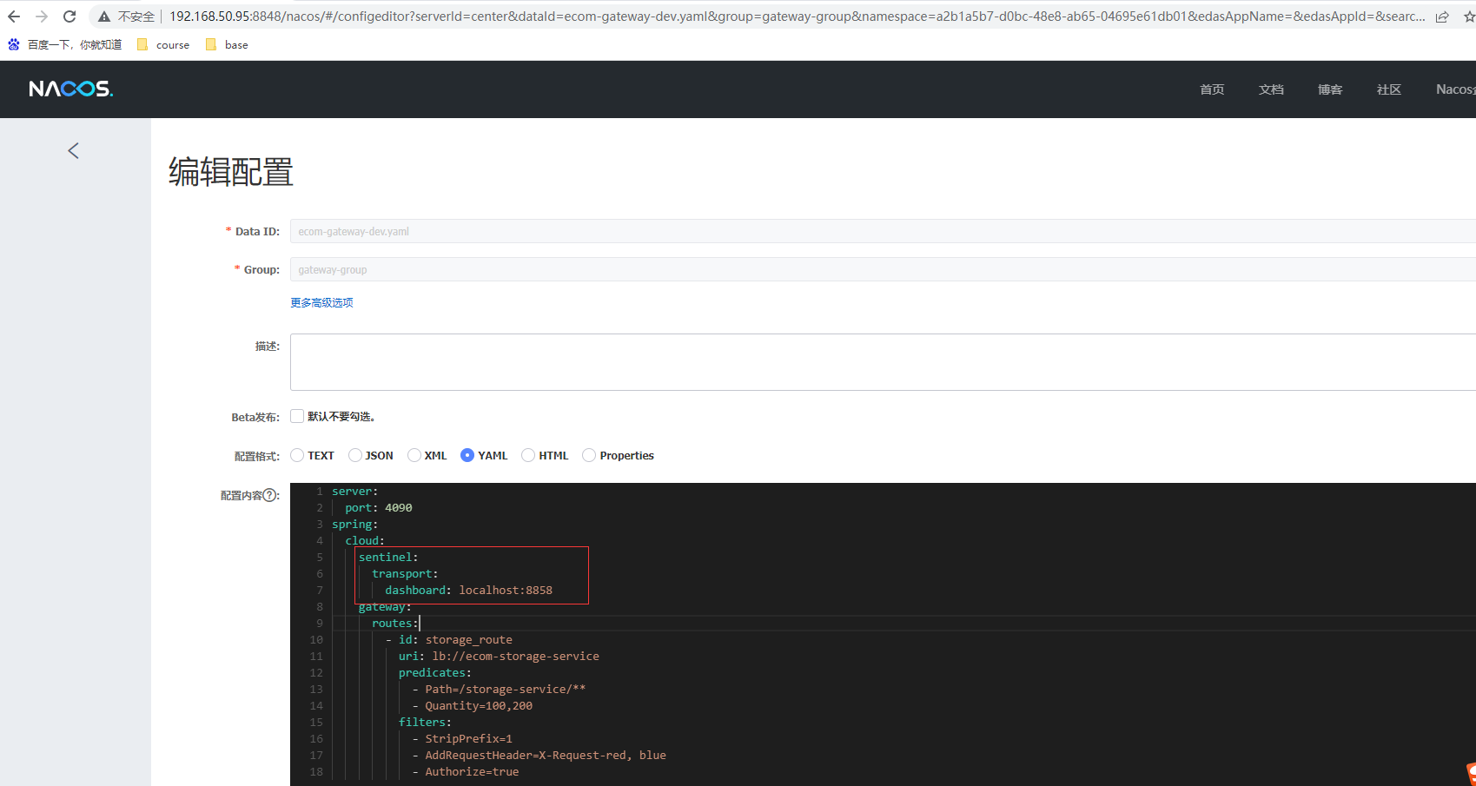Click the Data ID input field
This screenshot has width=1476, height=786.
tap(883, 231)
